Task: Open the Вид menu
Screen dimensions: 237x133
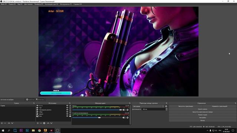Action: (20, 4)
